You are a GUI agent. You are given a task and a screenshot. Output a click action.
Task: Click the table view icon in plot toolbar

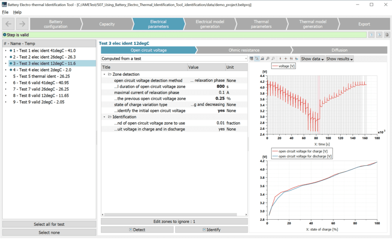point(252,59)
